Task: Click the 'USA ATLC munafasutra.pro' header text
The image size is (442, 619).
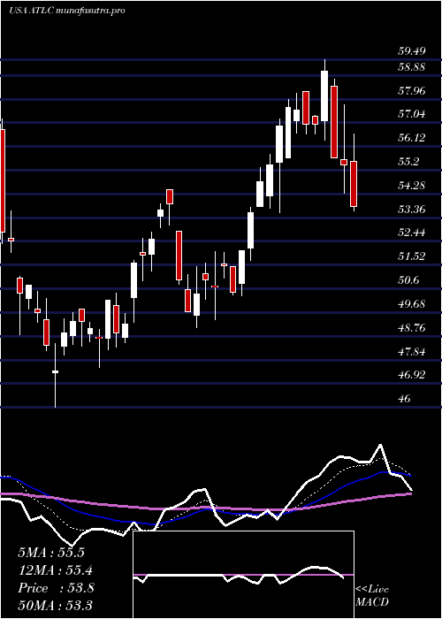Action: (x=66, y=11)
